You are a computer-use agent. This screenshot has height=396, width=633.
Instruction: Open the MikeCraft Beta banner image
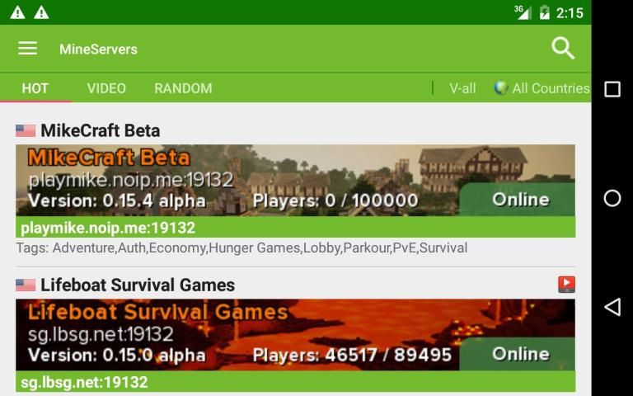(x=296, y=180)
